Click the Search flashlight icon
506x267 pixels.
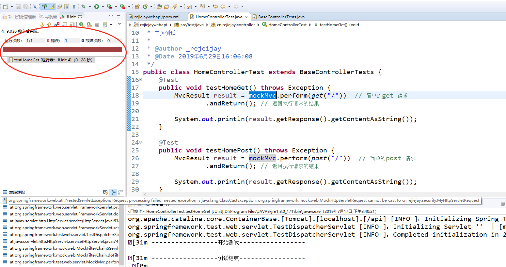[174, 7]
